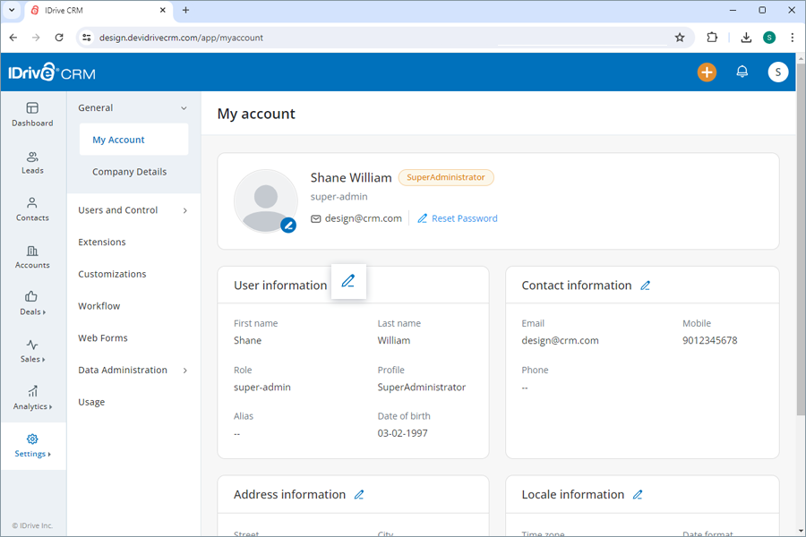The width and height of the screenshot is (806, 537).
Task: Collapse the General settings section
Action: [x=183, y=107]
